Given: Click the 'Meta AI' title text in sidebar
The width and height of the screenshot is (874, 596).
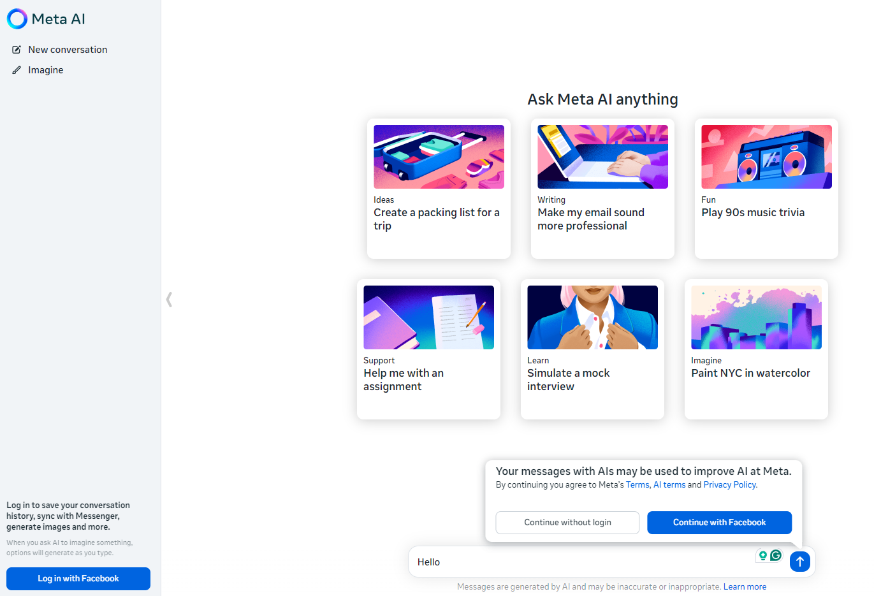Looking at the screenshot, I should pos(58,19).
